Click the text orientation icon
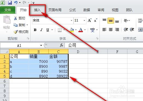This screenshot has width=143, height=101. click(126, 21)
